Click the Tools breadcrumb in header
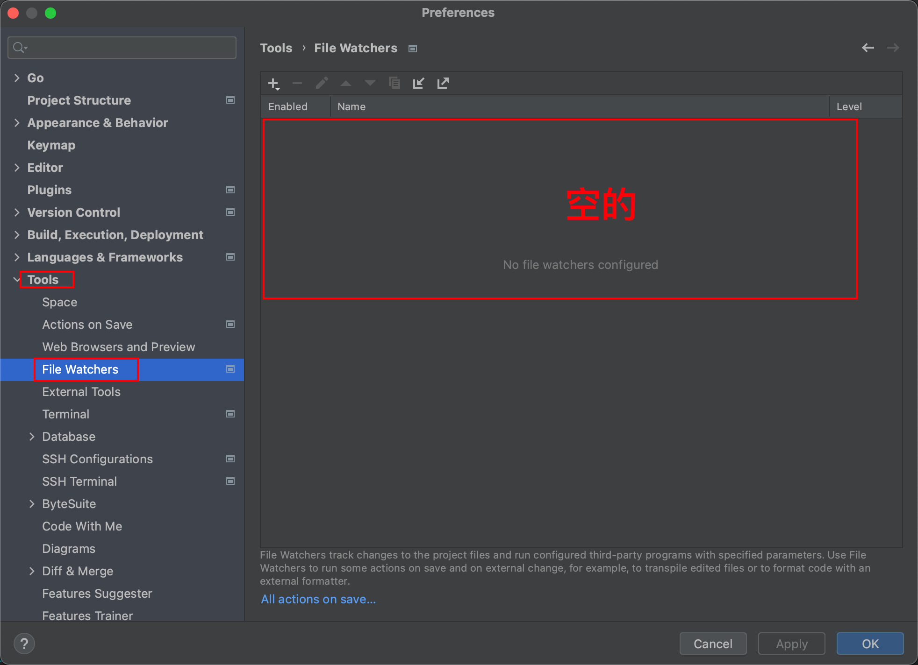Image resolution: width=918 pixels, height=665 pixels. (276, 48)
